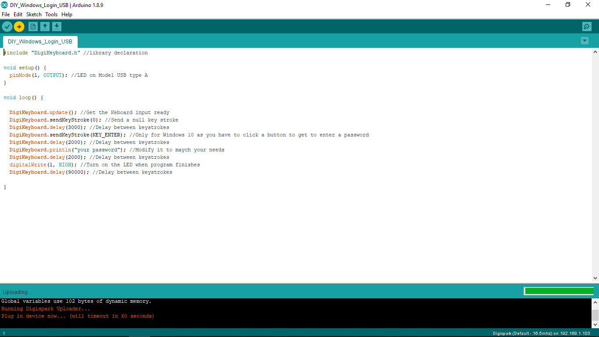Open the tab options dropdown arrow
The image size is (599, 337).
585,40
